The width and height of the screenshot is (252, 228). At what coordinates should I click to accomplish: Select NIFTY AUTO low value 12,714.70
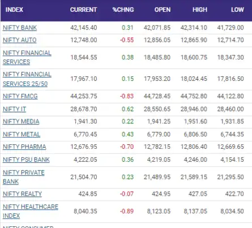coord(230,40)
